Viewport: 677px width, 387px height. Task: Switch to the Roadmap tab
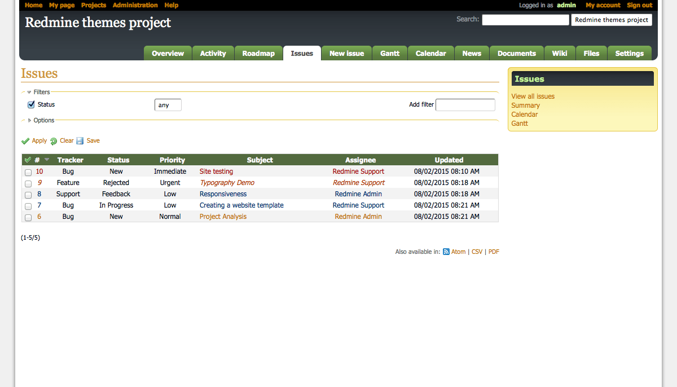[x=258, y=53]
